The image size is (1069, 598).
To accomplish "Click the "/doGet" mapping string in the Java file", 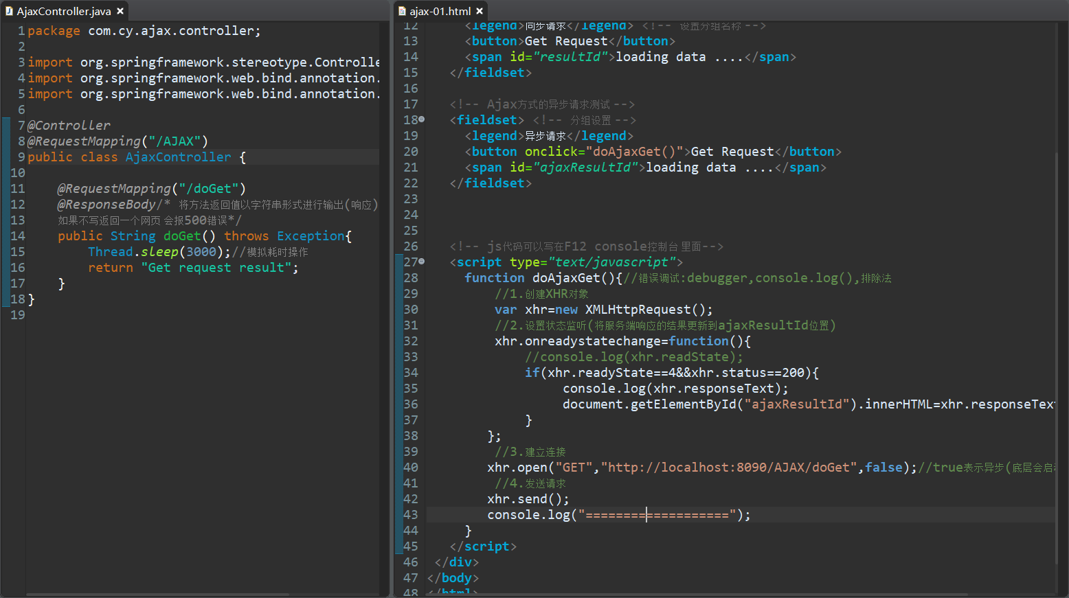I will (x=209, y=189).
